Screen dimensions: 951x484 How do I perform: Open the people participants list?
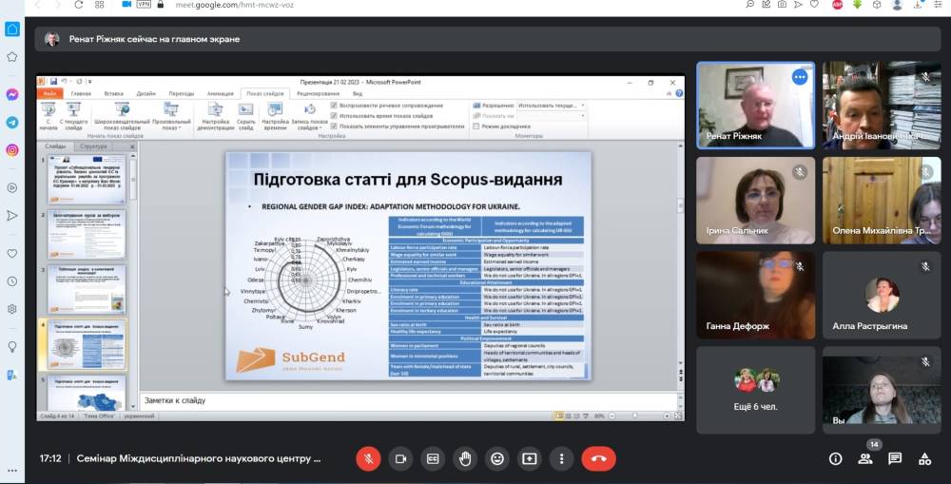point(865,458)
